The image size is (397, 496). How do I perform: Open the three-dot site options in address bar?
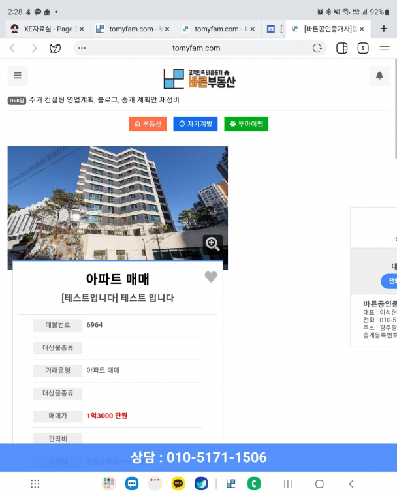point(82,48)
